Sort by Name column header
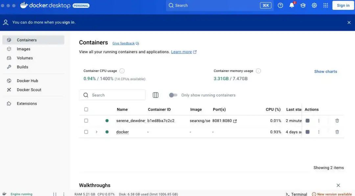This screenshot has width=355, height=196. (122, 110)
